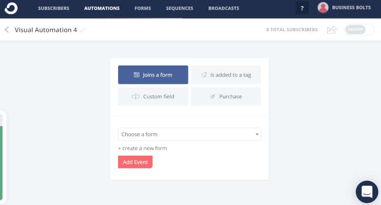
Task: Click the create a new form link
Action: point(142,148)
